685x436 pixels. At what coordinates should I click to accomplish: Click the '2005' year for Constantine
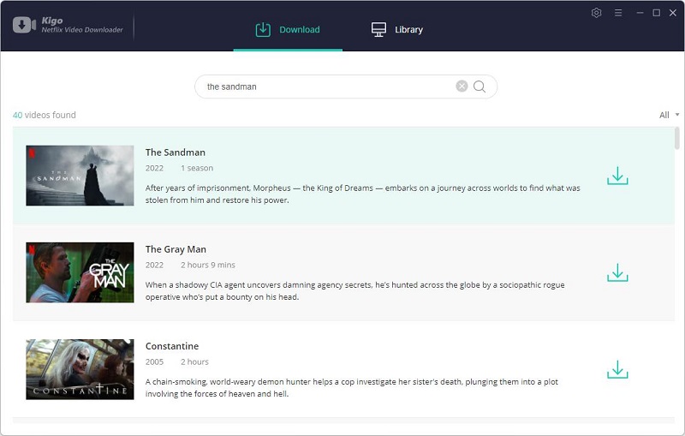154,362
